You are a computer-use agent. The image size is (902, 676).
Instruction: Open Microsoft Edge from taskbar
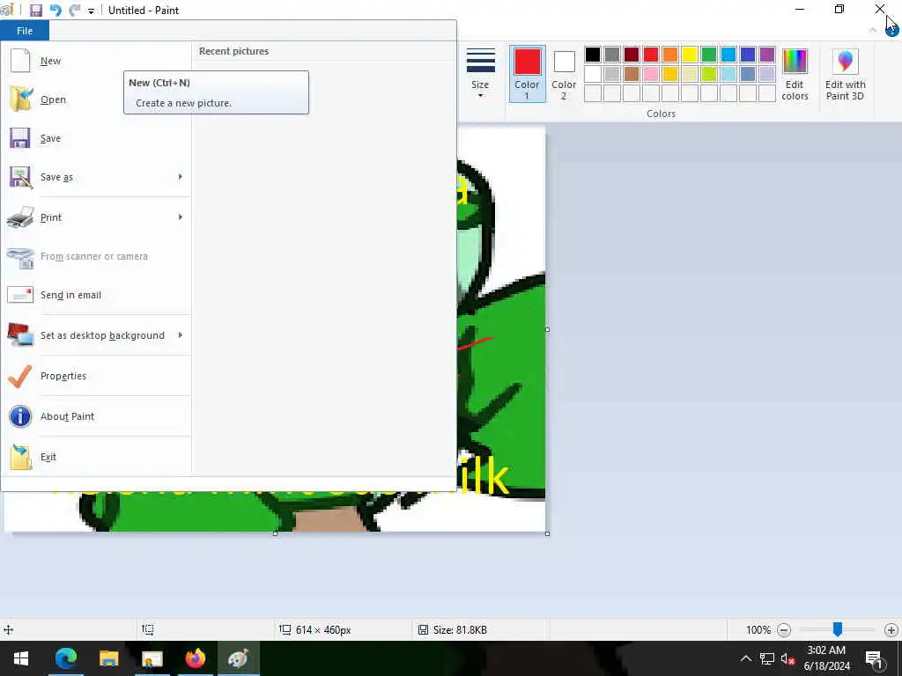point(65,658)
